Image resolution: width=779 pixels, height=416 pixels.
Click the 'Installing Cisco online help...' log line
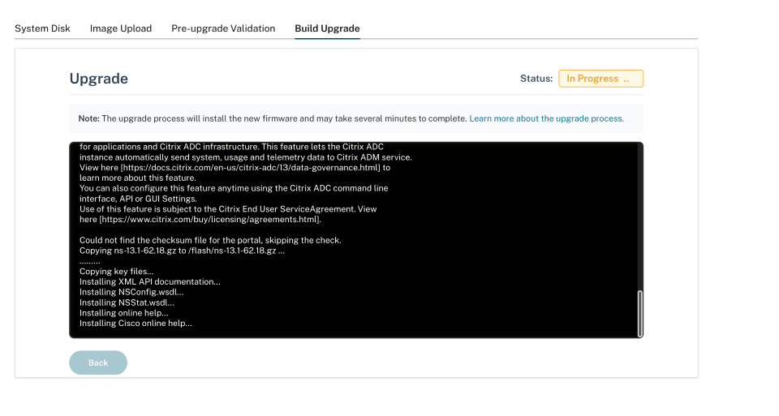pyautogui.click(x=136, y=323)
